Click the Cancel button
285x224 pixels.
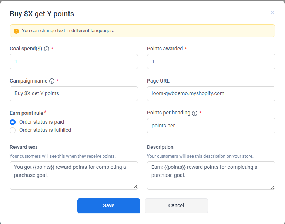(176, 206)
